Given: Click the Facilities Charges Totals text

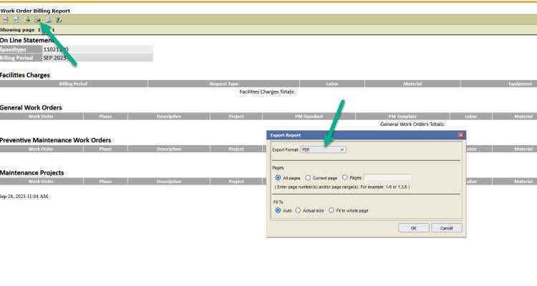Looking at the screenshot, I should point(267,92).
